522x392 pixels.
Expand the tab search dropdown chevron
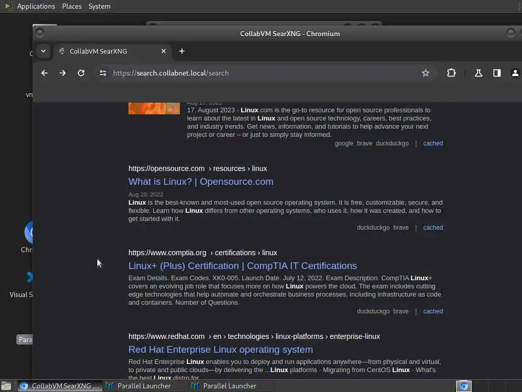43,51
